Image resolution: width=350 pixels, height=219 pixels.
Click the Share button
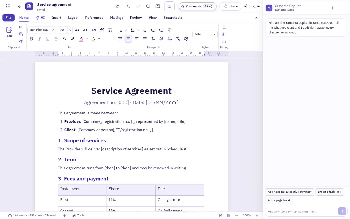click(x=230, y=6)
